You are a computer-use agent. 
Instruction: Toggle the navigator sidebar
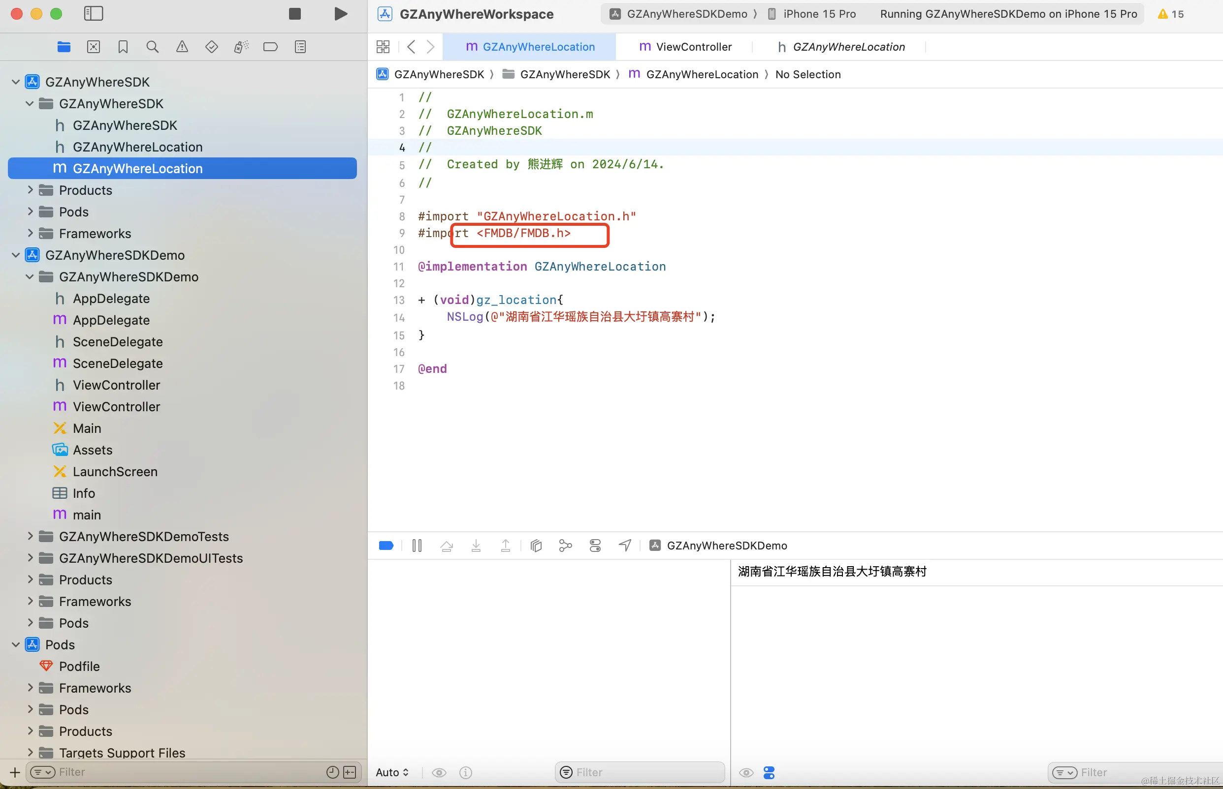(94, 14)
